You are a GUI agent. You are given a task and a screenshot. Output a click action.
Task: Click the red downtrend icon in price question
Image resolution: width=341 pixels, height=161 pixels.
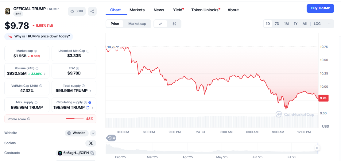coord(10,36)
